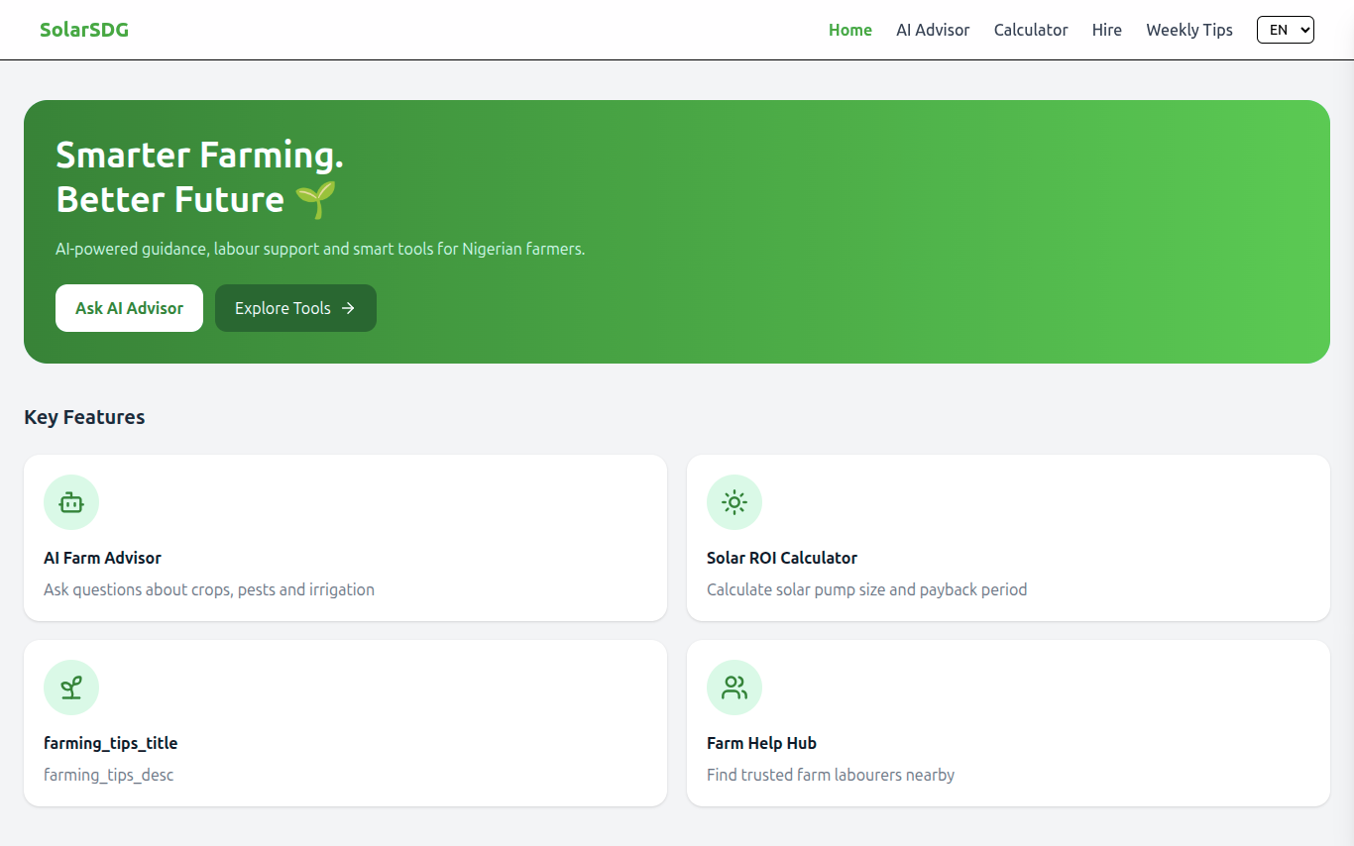Go to the Home nav item
This screenshot has height=846, width=1354.
coord(850,30)
